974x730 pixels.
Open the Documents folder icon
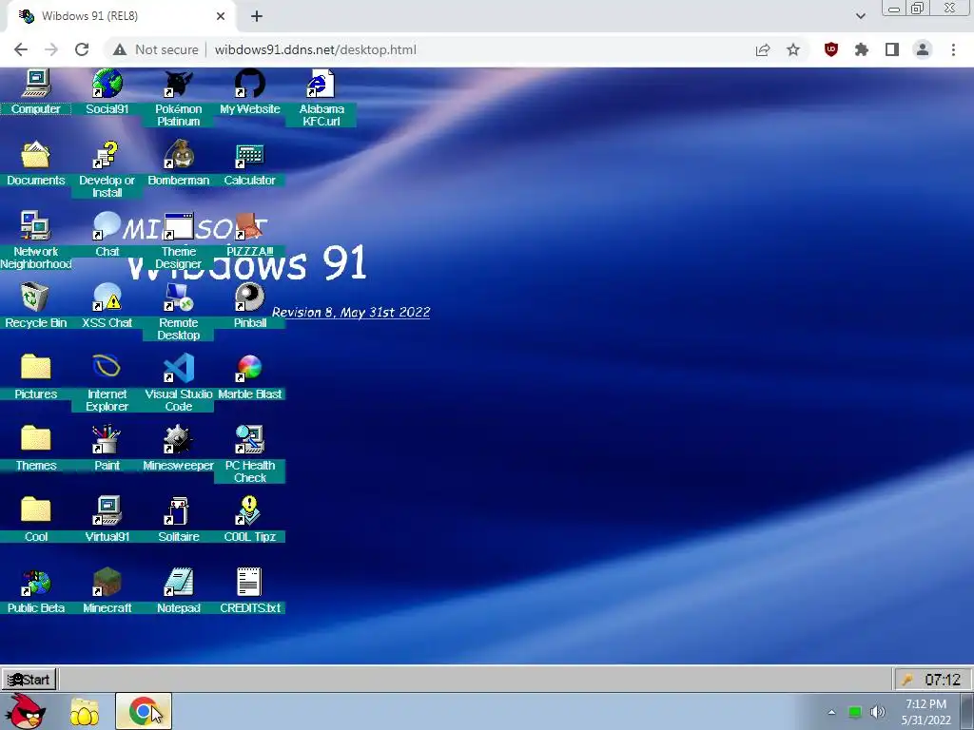tap(35, 163)
